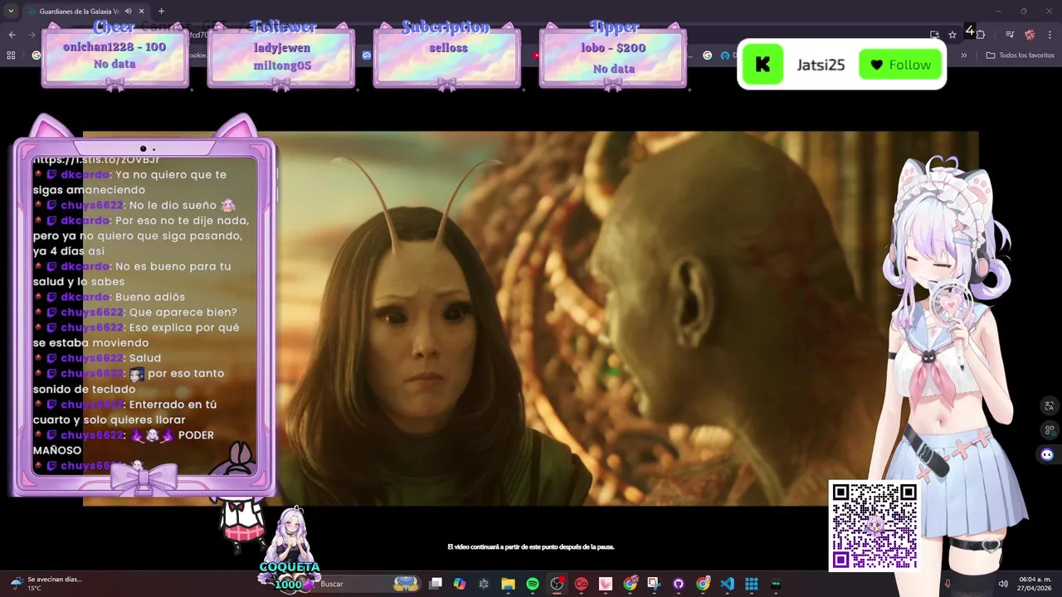
Task: Click the volume speaker icon in the tray
Action: pyautogui.click(x=1003, y=584)
